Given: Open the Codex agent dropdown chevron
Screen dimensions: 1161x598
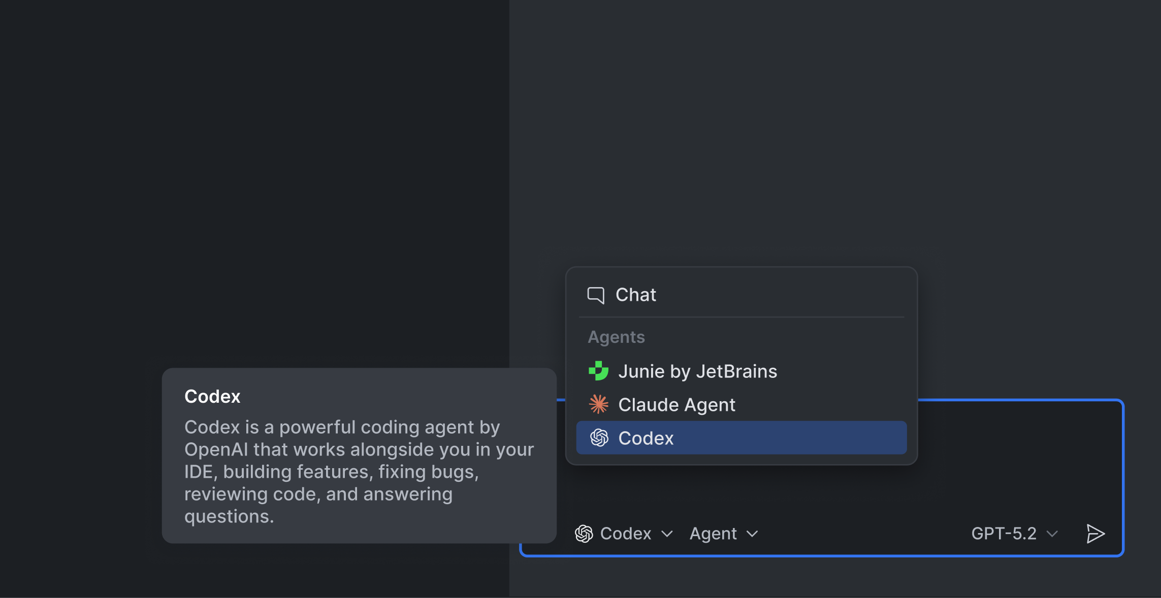Looking at the screenshot, I should (668, 534).
